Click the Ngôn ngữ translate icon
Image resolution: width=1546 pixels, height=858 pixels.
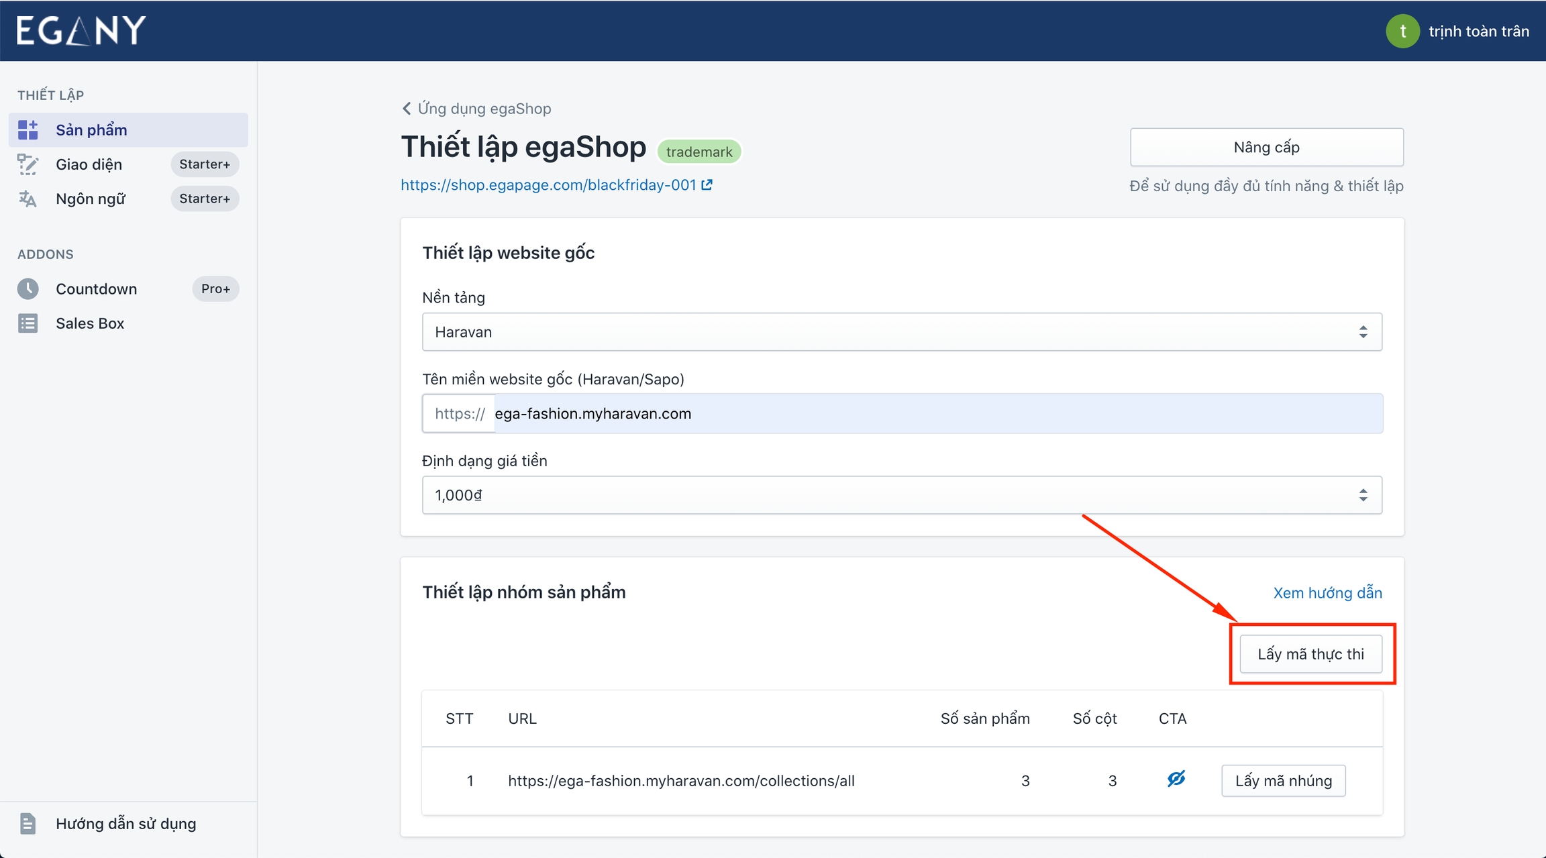[x=28, y=199]
